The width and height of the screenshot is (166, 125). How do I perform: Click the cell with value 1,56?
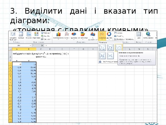29,101
